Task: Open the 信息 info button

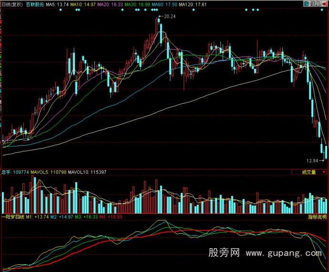Action: (x=315, y=4)
